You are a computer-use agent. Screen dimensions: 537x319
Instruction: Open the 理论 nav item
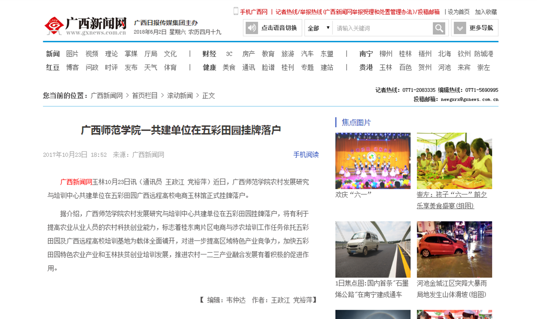click(111, 54)
